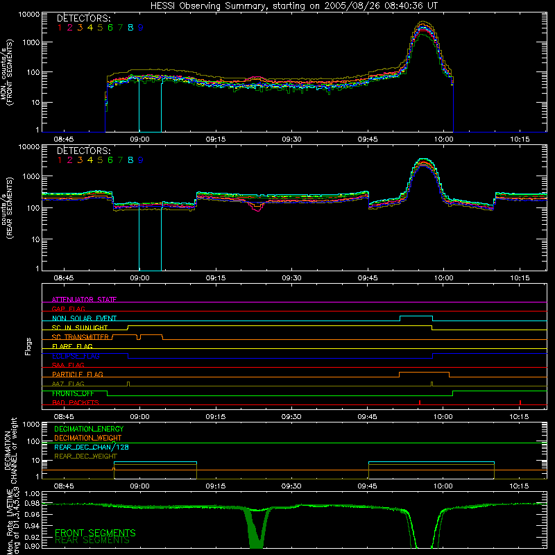
Task: Select detector 8 label in rear segments legend
Action: [130, 160]
